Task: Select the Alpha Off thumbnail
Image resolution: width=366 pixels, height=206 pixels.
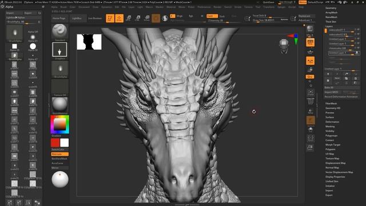Action: (x=33, y=32)
